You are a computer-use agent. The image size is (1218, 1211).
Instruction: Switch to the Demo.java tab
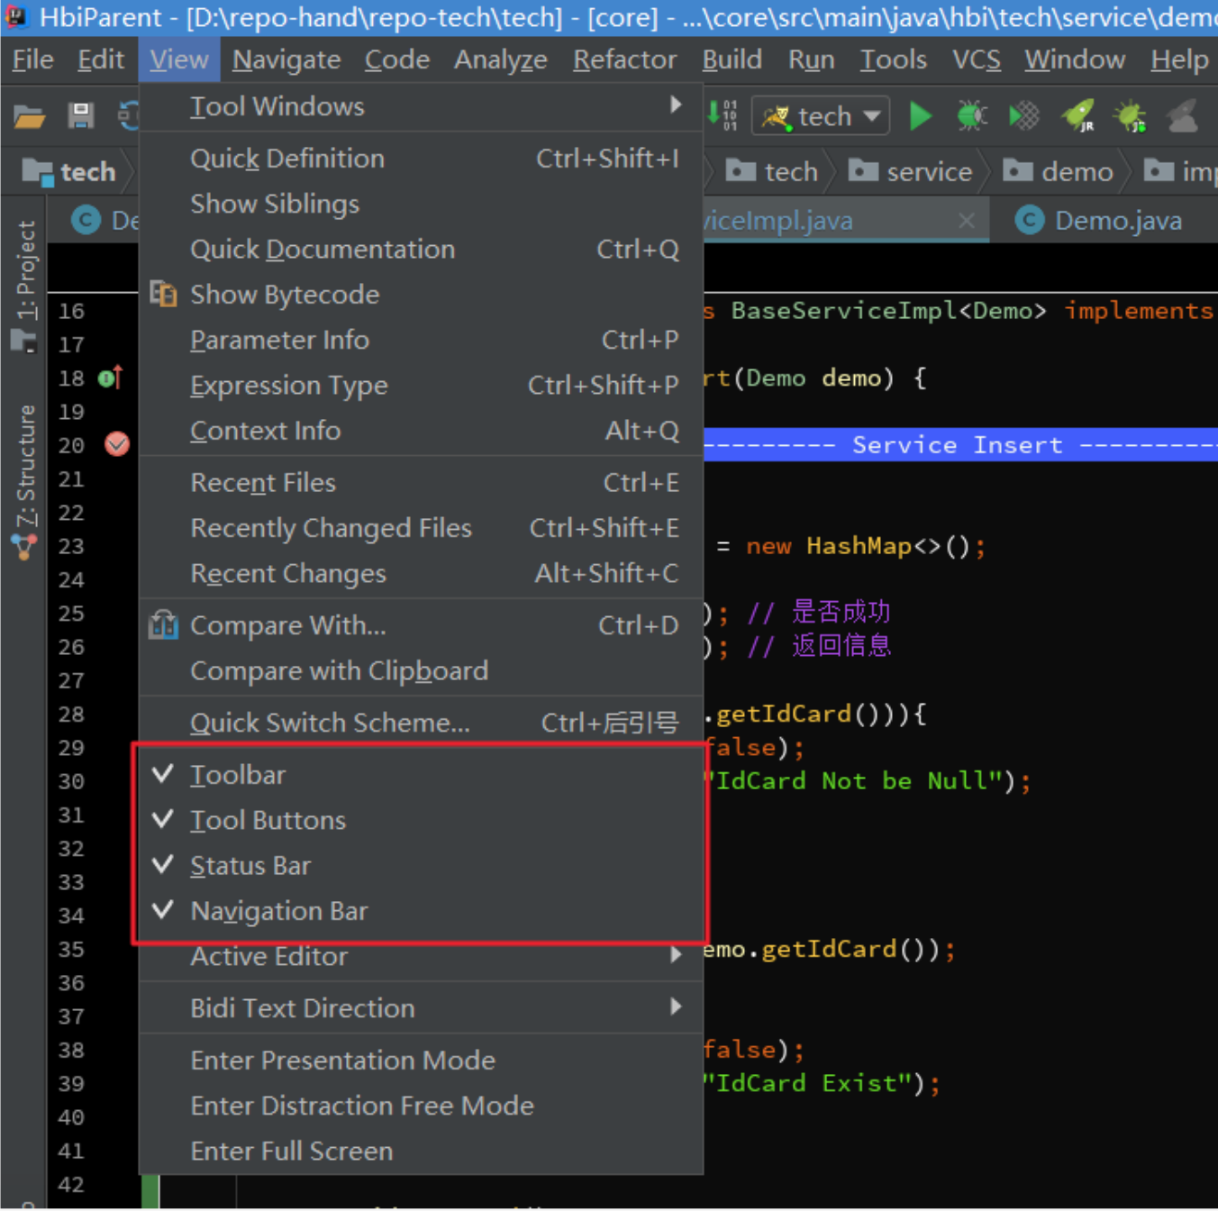1117,221
